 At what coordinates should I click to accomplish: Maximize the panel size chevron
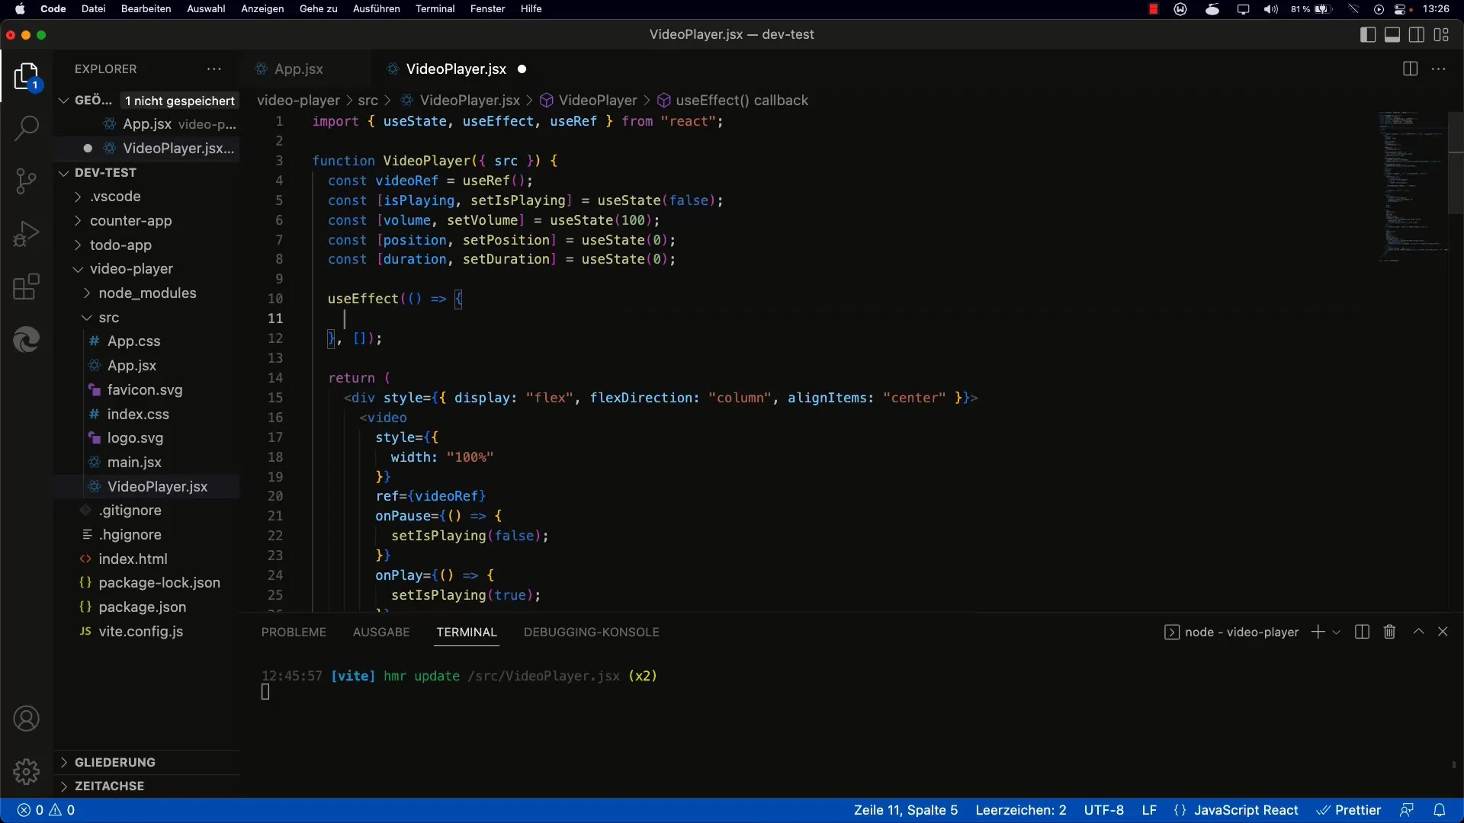[x=1418, y=632]
